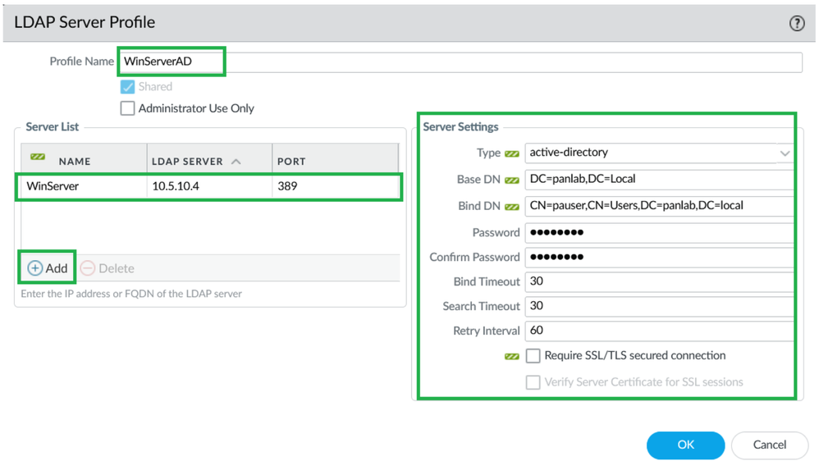
Task: Open the help question mark icon
Action: 797,23
